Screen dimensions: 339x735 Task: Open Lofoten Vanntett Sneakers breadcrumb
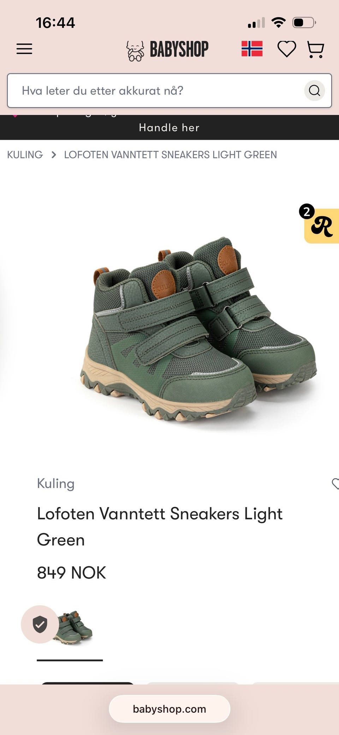click(170, 155)
